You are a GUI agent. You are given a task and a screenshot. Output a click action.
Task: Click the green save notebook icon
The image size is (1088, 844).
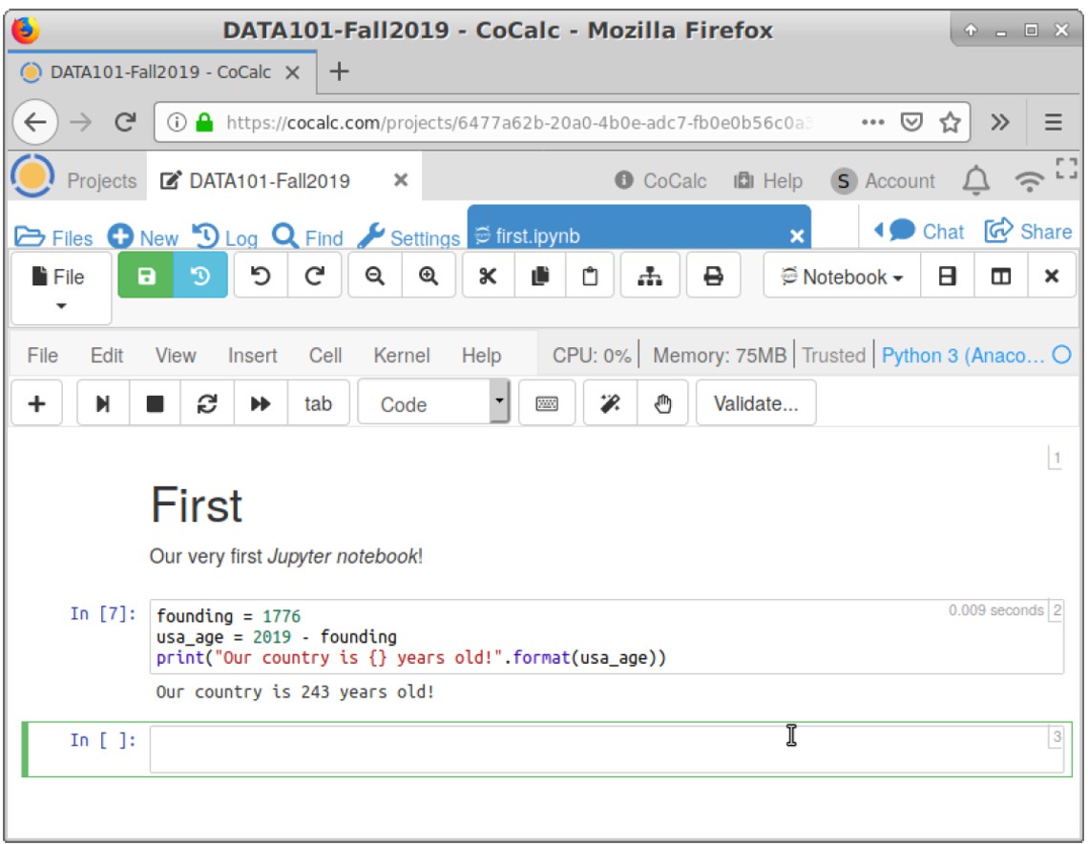[x=146, y=276]
